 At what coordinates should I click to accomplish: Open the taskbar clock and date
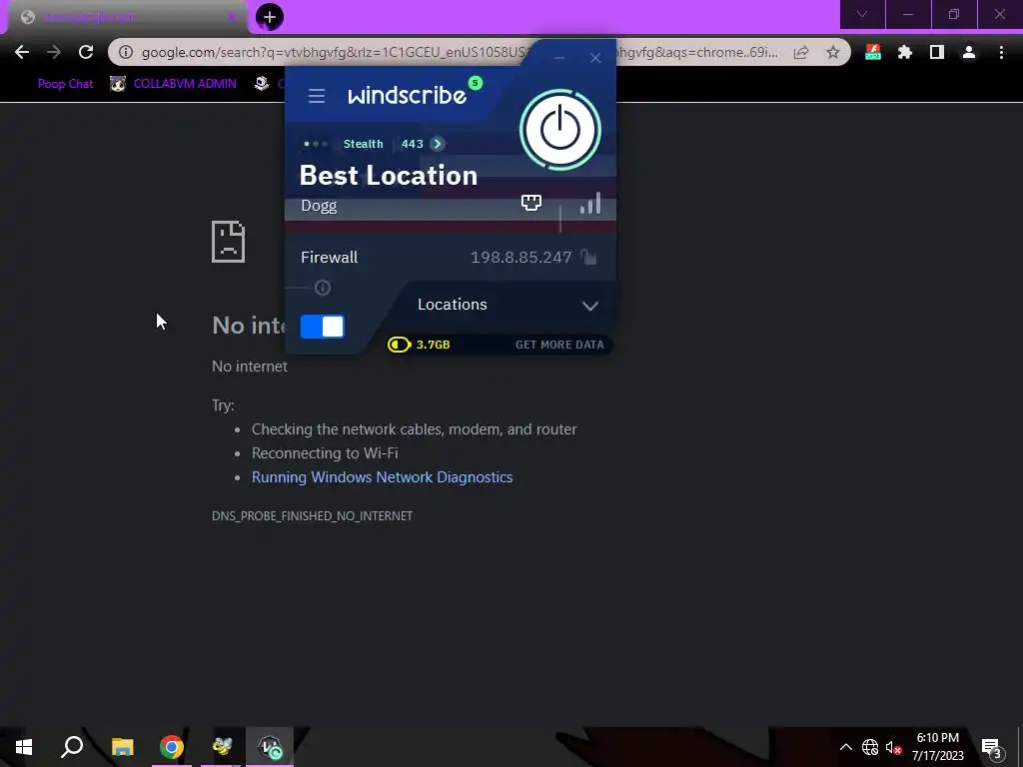tap(937, 747)
